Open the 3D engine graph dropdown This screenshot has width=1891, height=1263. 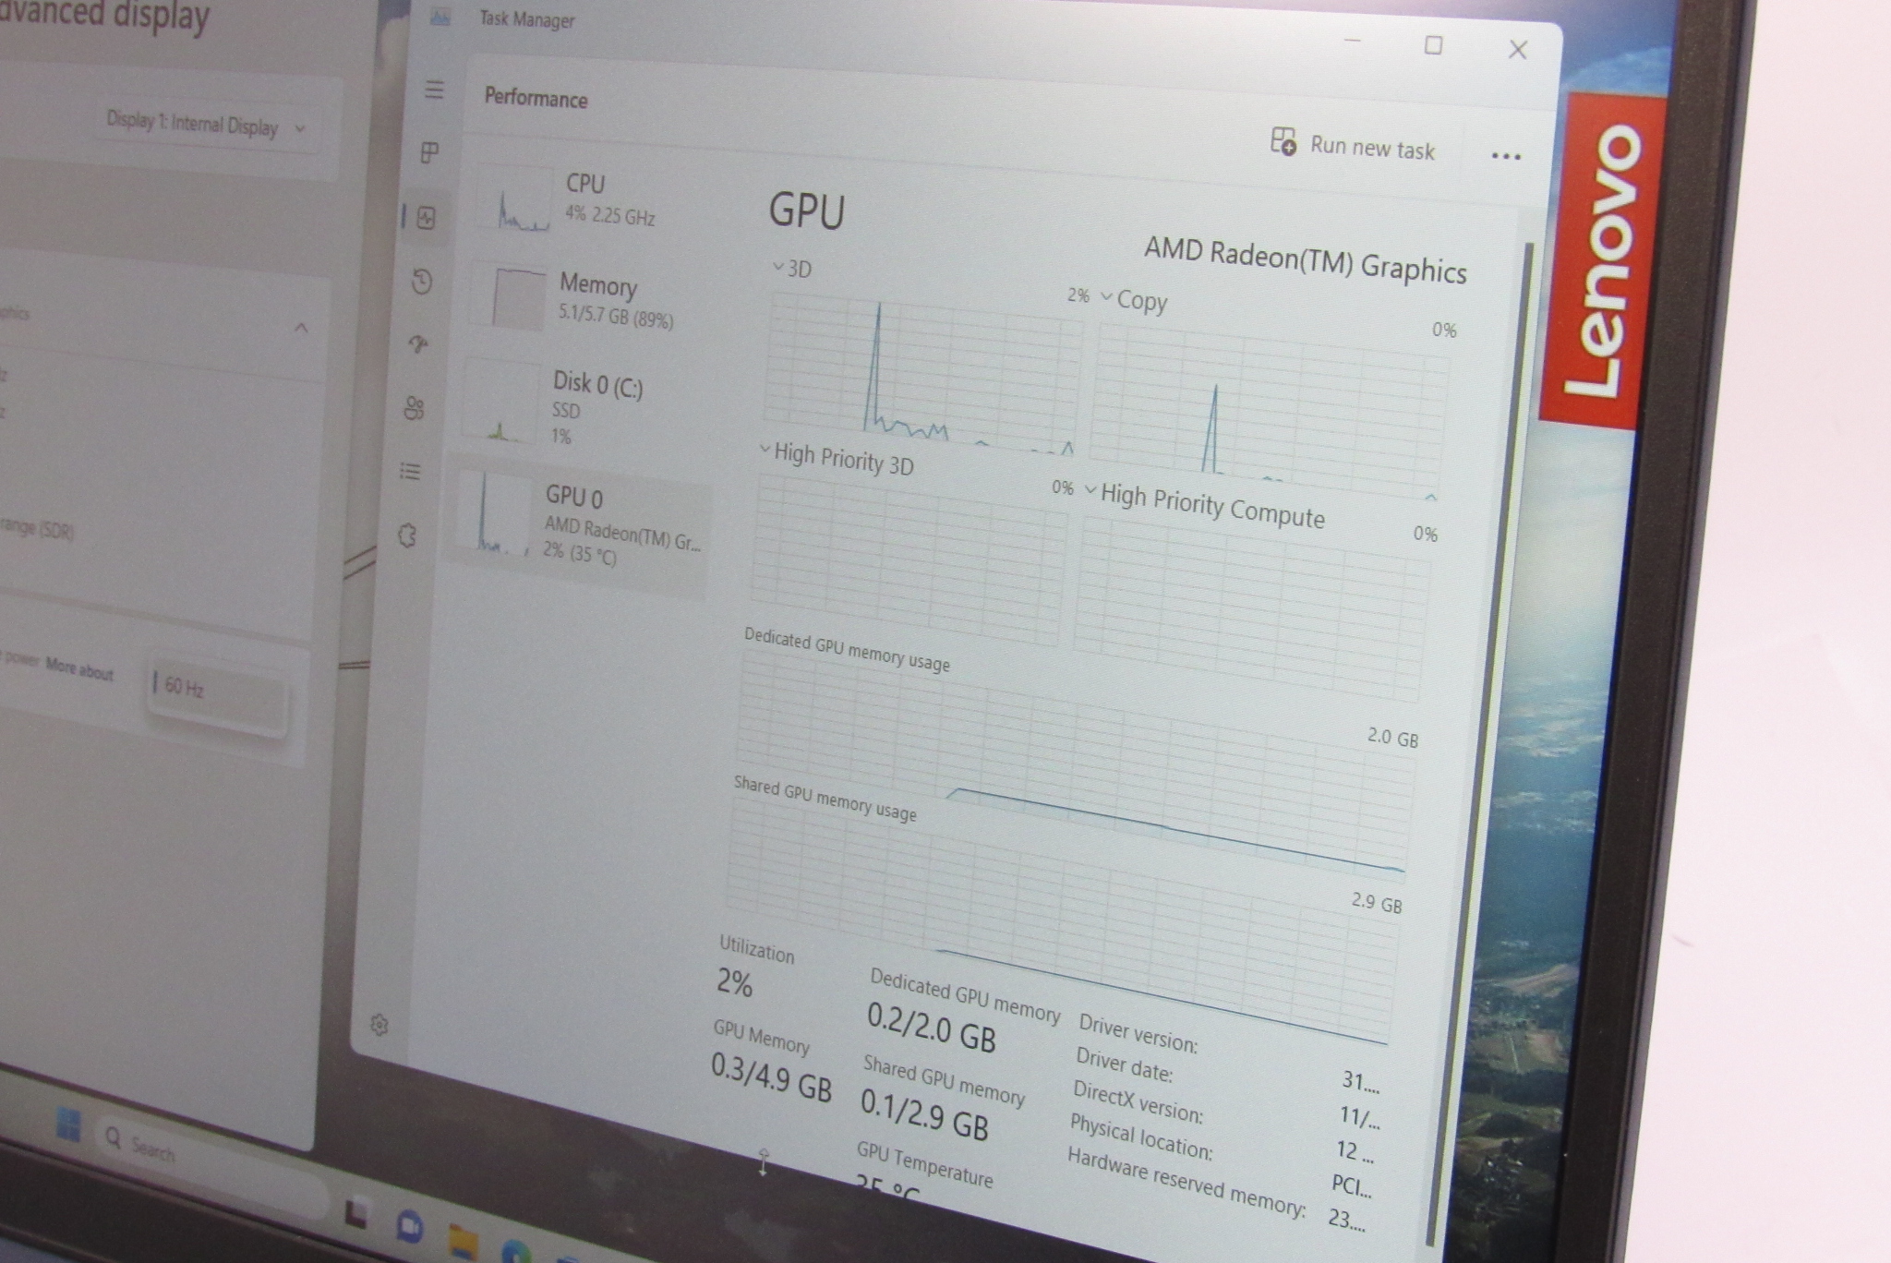click(x=792, y=269)
